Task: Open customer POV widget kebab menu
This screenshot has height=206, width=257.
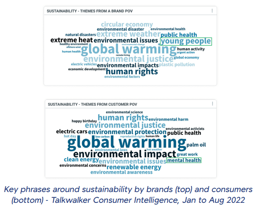Action: (212, 104)
